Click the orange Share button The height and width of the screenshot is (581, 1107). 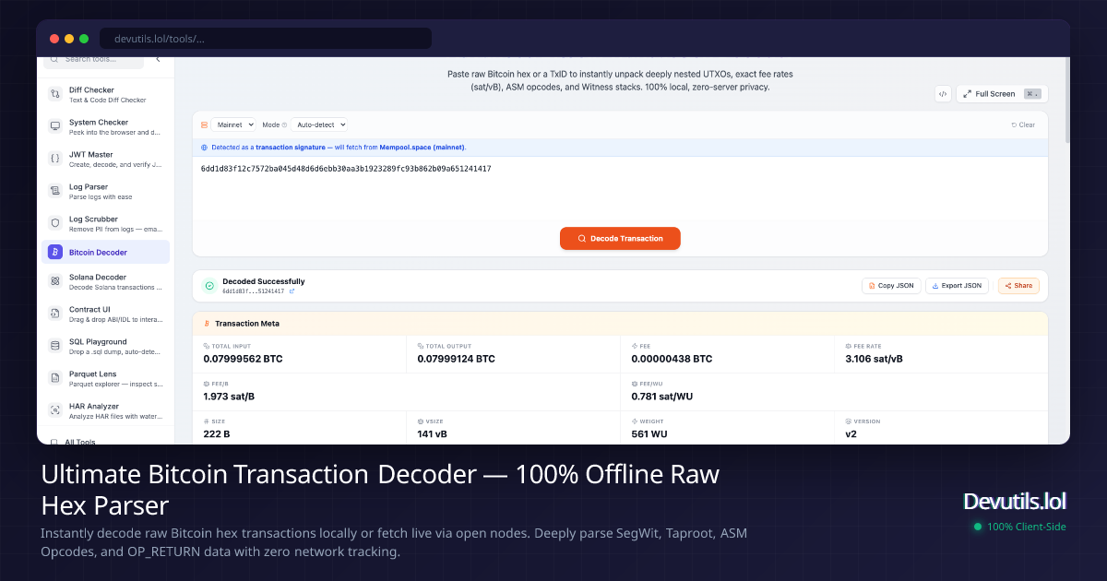1018,285
